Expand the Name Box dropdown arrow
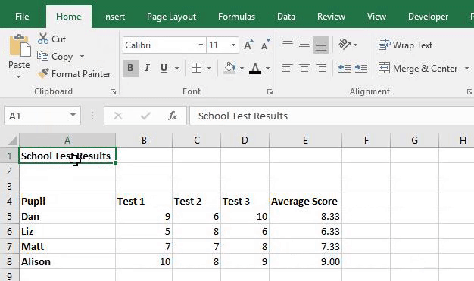The height and width of the screenshot is (281, 474). [x=73, y=115]
